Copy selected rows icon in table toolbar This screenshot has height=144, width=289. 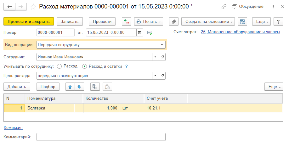[95, 87]
